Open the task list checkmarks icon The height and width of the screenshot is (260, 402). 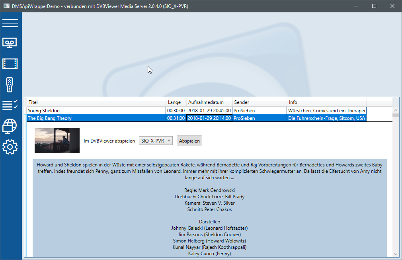pyautogui.click(x=10, y=105)
